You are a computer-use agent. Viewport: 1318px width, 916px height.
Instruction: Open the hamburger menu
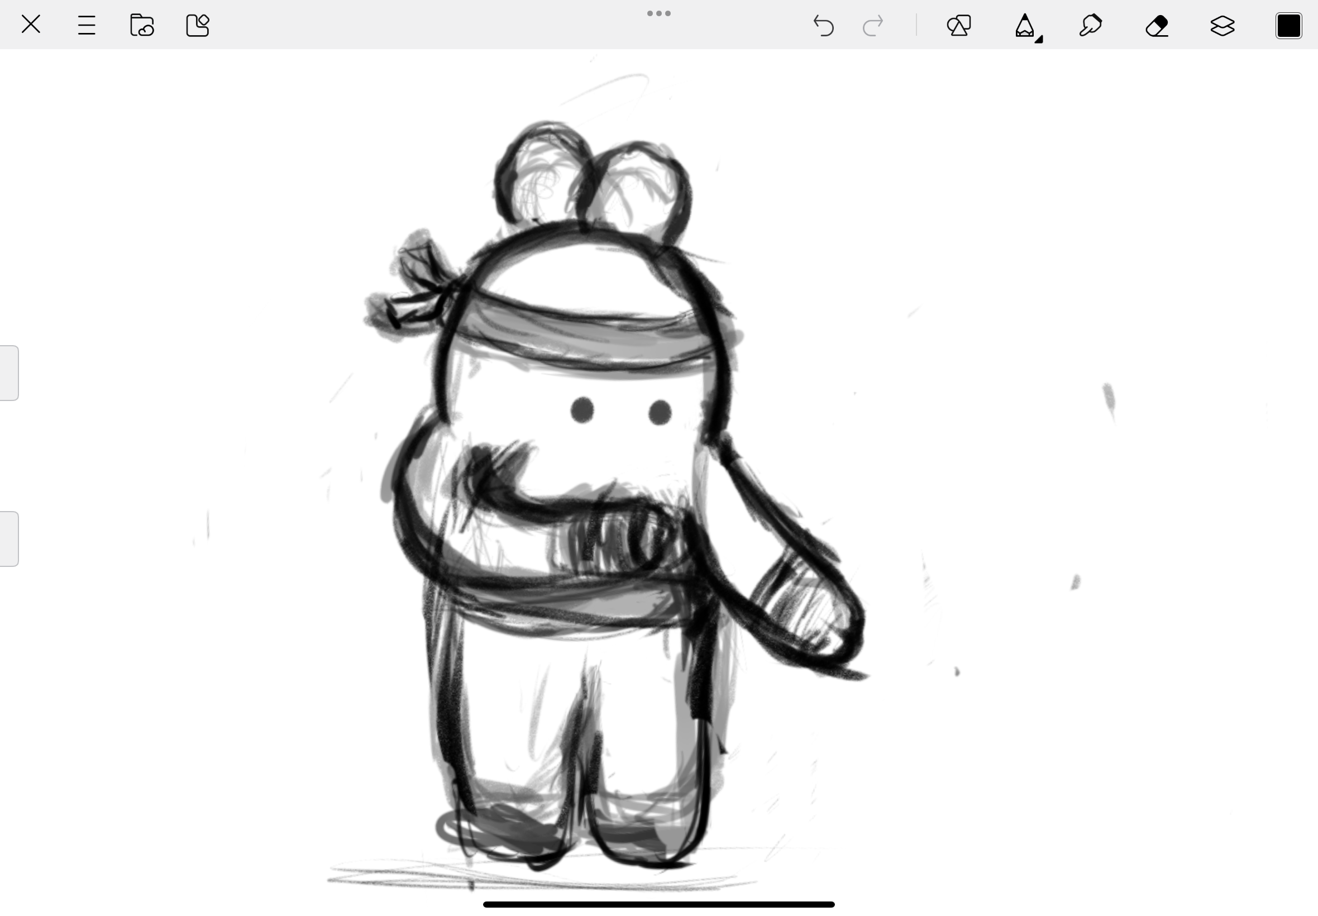pyautogui.click(x=87, y=25)
